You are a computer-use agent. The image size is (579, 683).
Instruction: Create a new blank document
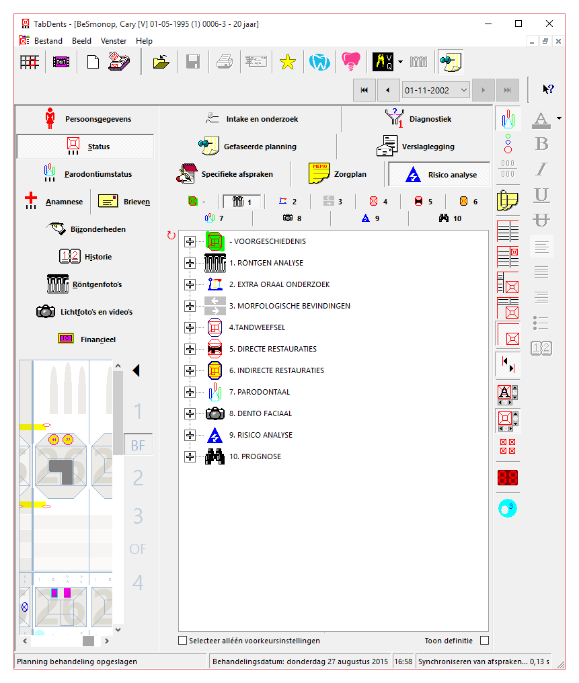point(93,62)
